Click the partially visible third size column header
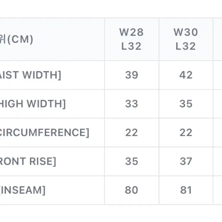Screen dimensions: 222x222 (217, 39)
